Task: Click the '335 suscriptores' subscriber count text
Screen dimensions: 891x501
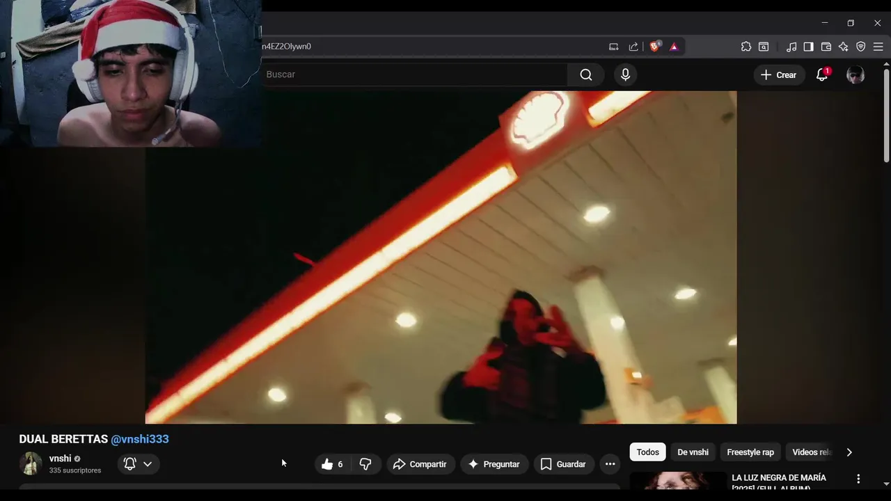Action: click(75, 470)
